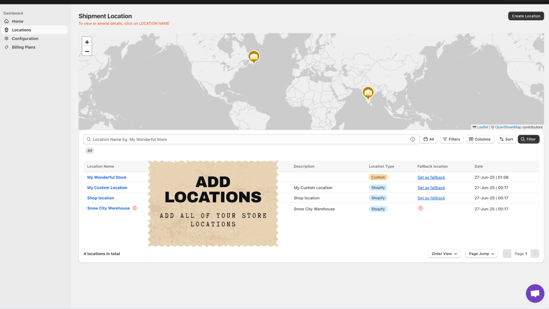Set My Wonderful Store as fallback
549x309 pixels.
431,178
